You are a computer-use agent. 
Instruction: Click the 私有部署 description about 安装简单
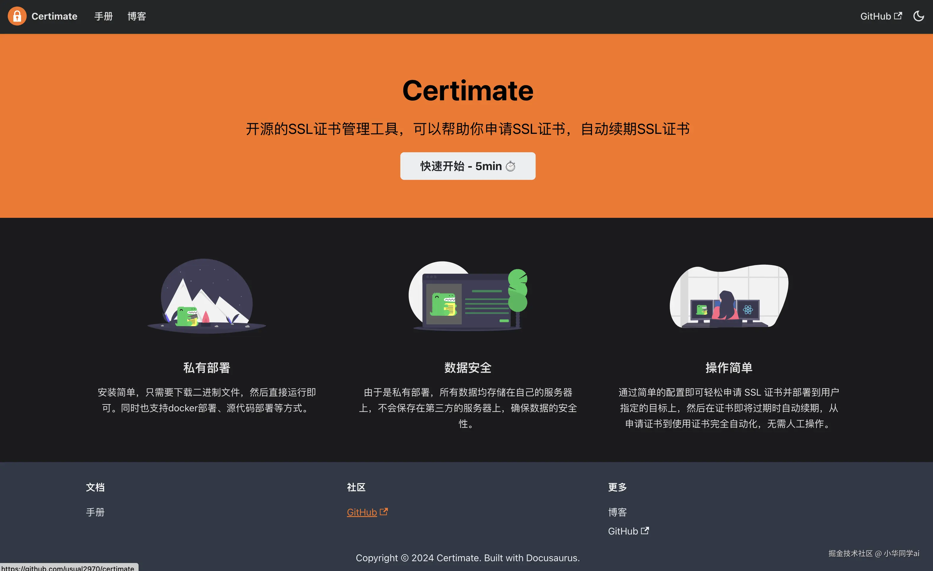pos(207,400)
